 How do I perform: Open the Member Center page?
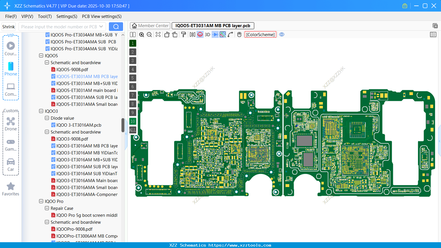click(x=150, y=25)
